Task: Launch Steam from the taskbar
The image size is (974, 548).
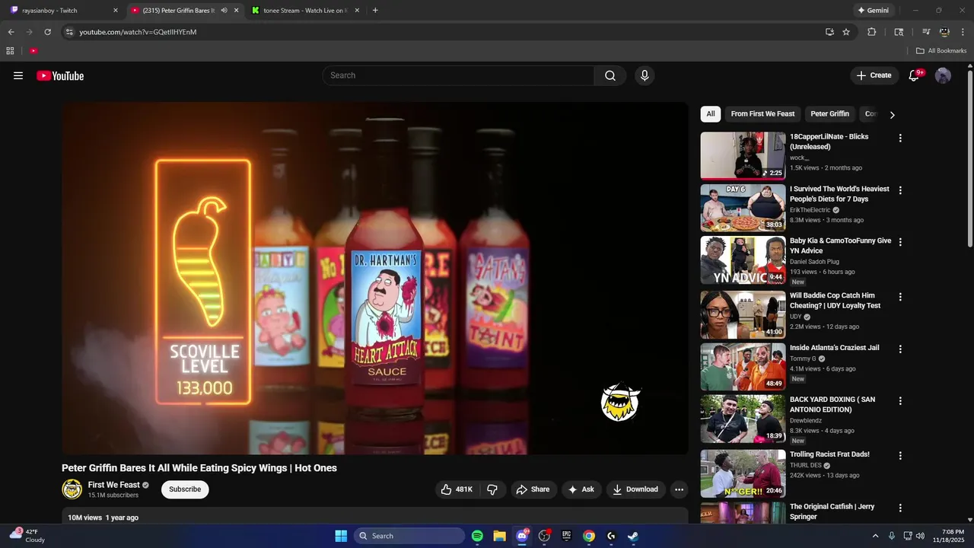Action: pos(633,536)
